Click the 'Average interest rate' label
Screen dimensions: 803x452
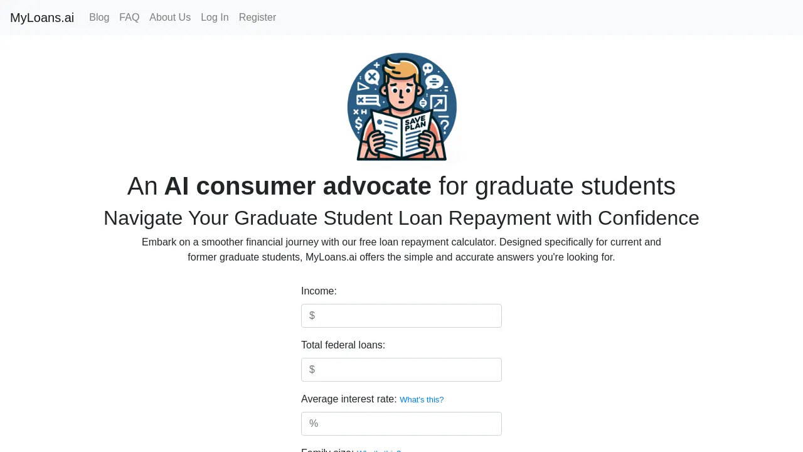349,399
